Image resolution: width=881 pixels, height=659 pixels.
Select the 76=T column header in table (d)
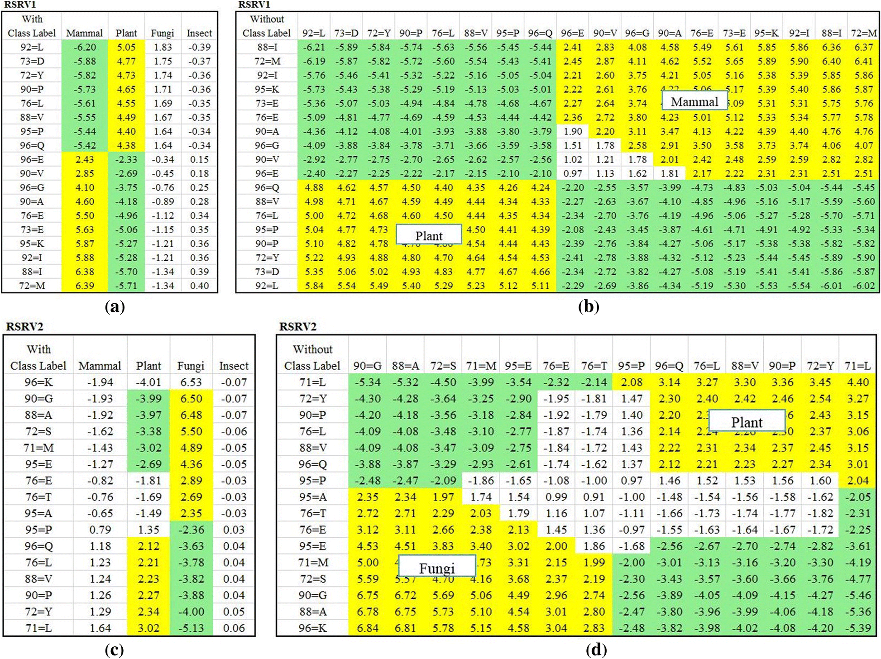pos(594,365)
